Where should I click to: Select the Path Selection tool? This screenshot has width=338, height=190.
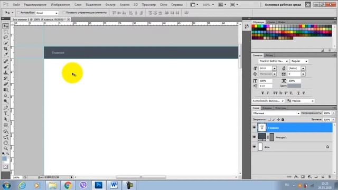6,119
